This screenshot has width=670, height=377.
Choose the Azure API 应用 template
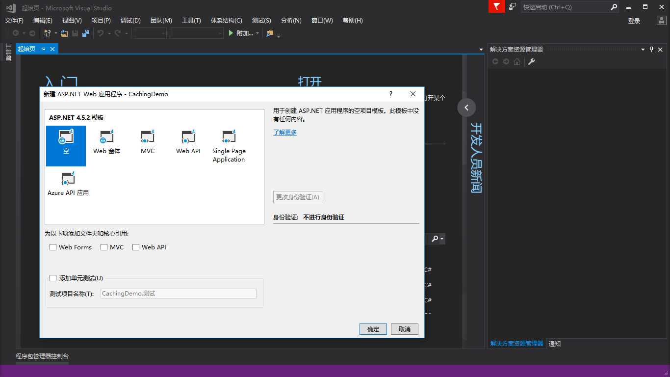68,184
